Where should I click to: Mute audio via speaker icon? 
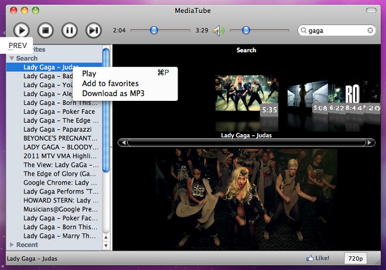(219, 31)
